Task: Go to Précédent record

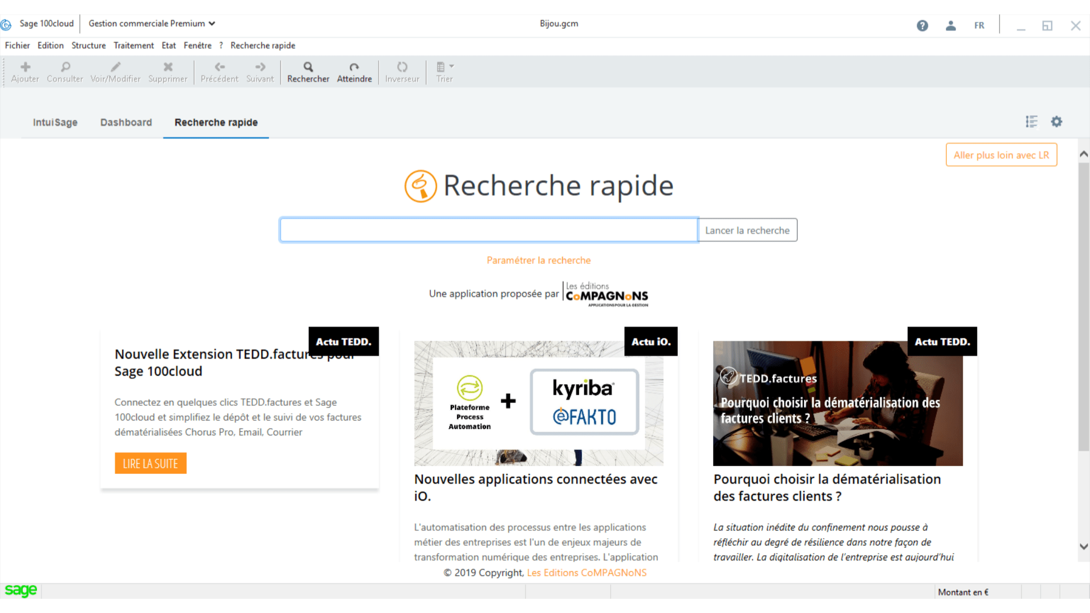Action: tap(219, 72)
